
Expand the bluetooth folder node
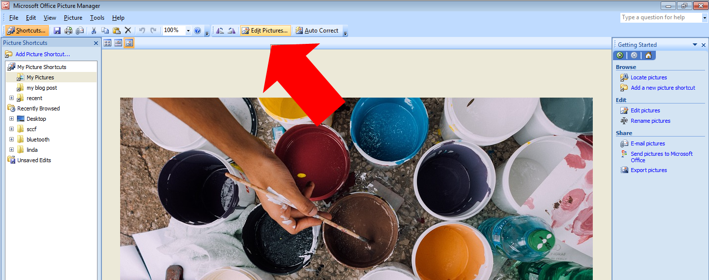pos(12,140)
